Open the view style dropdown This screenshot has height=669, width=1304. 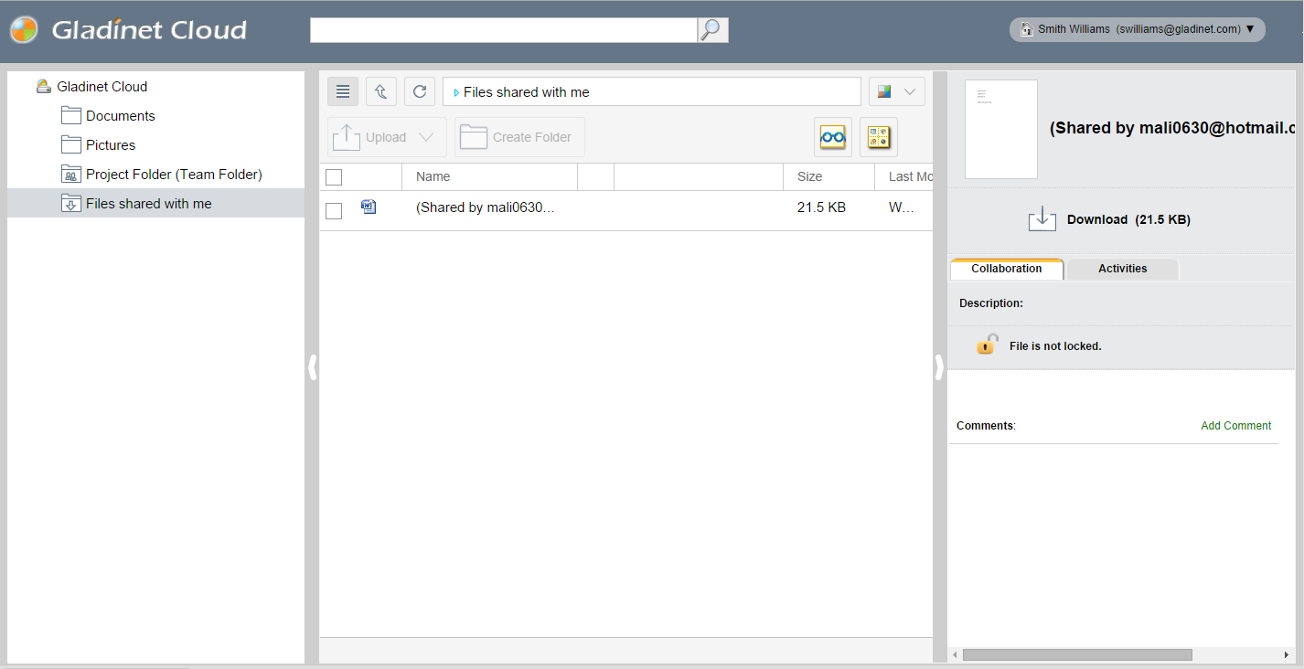click(897, 91)
